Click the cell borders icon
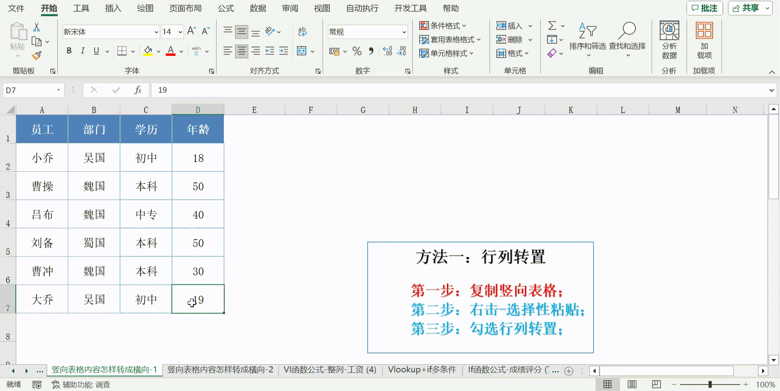 tap(122, 51)
